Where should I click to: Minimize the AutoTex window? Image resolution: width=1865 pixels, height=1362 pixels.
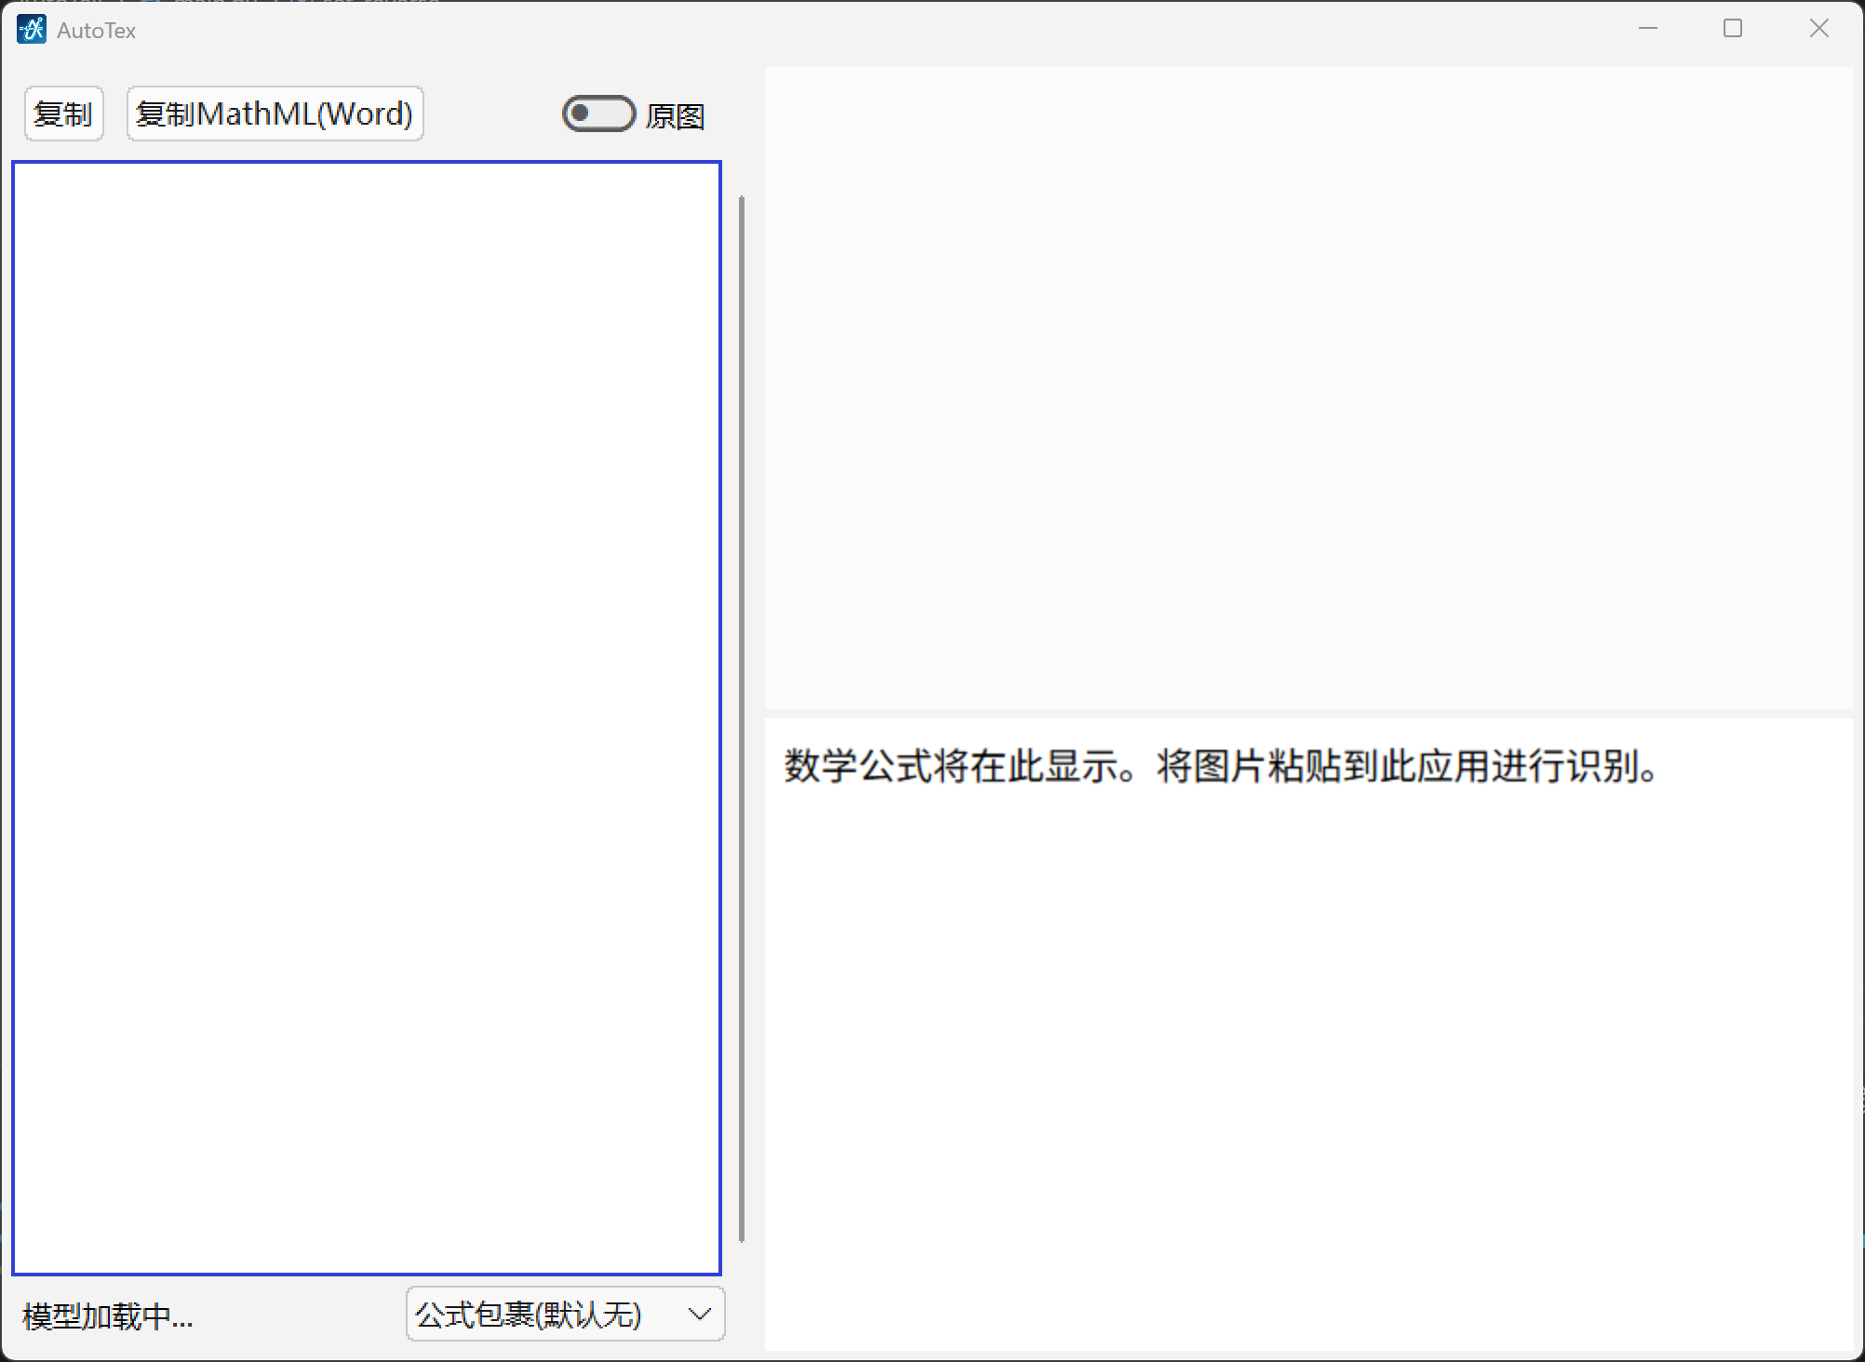pos(1648,28)
